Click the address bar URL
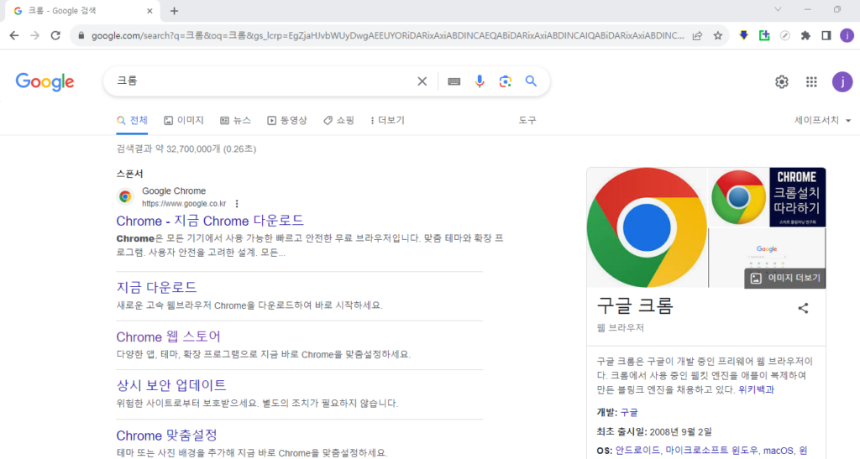This screenshot has height=459, width=860. (387, 35)
